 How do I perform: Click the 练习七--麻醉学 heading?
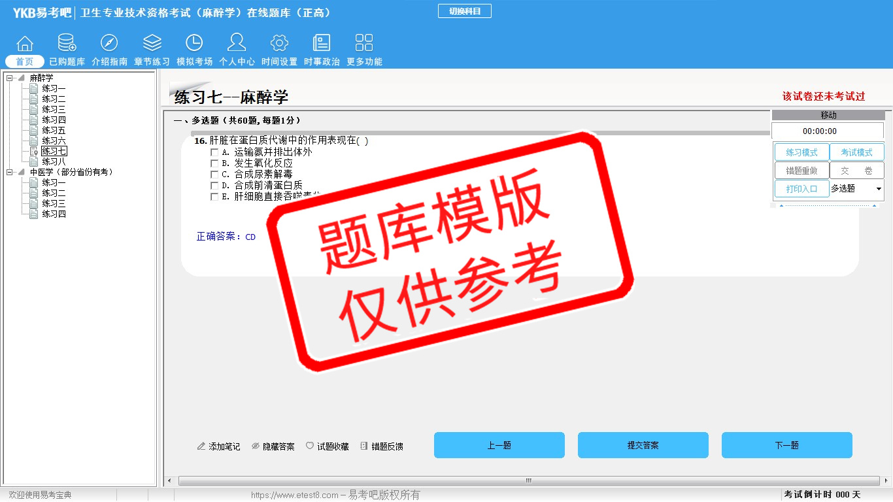coord(231,97)
